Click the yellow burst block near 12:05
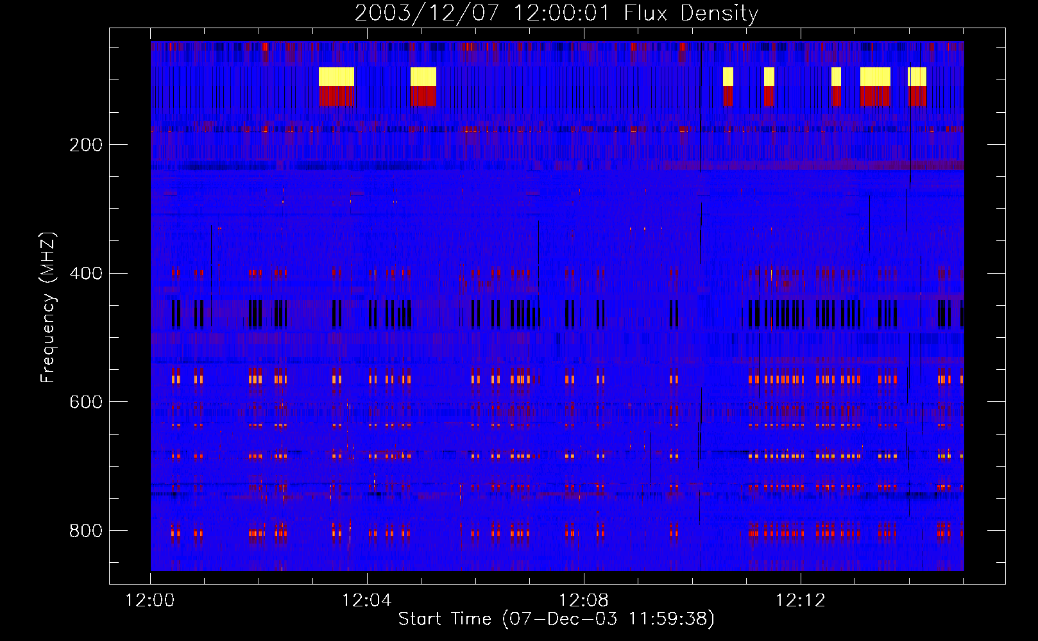 point(423,76)
